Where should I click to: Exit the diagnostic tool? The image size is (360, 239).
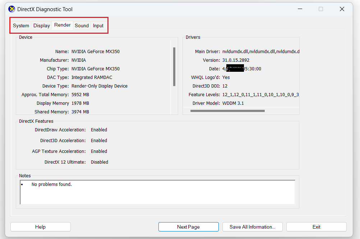coord(317,227)
